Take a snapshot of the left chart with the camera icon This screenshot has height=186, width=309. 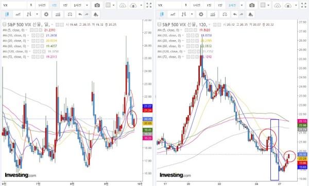[97, 5]
